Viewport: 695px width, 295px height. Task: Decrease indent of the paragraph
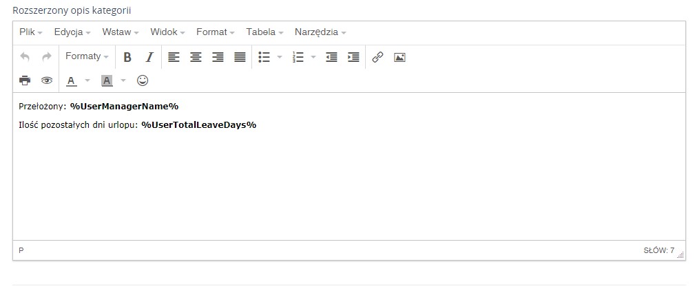[x=331, y=57]
